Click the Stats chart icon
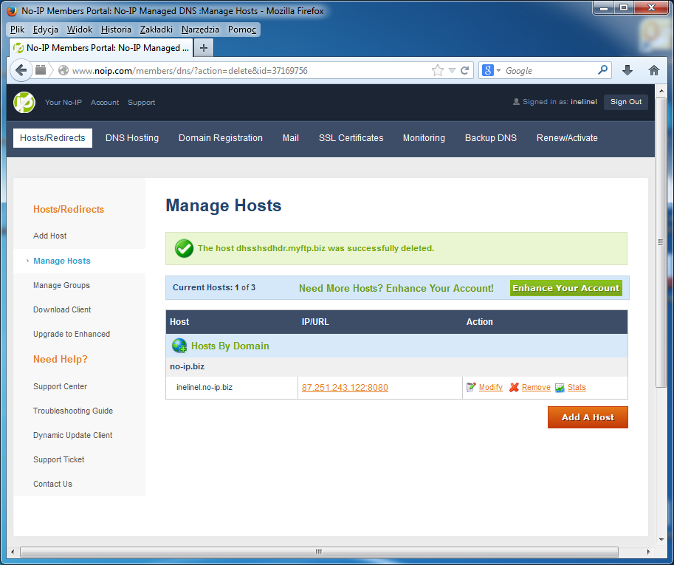 560,388
